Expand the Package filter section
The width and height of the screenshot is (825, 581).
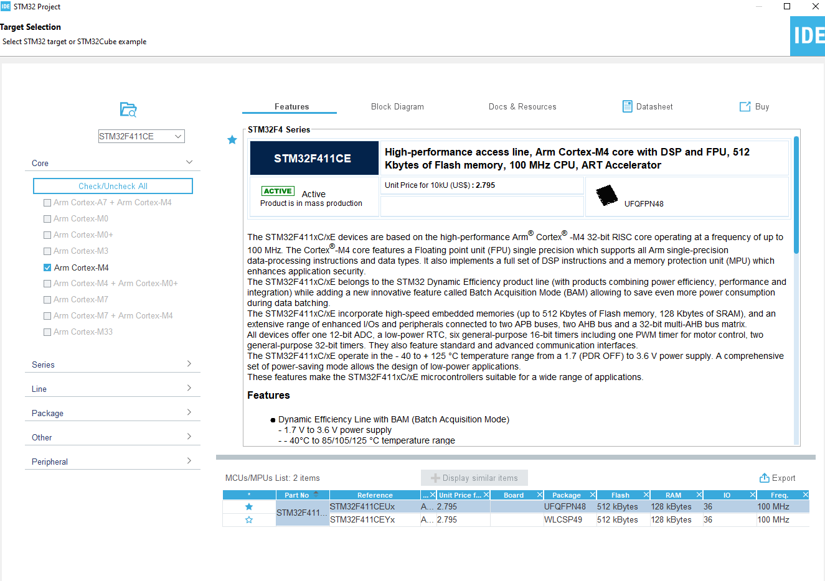click(x=189, y=412)
